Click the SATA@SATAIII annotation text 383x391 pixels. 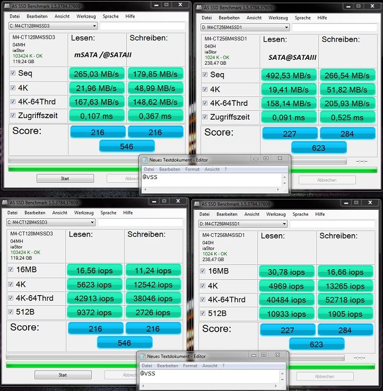tap(292, 58)
